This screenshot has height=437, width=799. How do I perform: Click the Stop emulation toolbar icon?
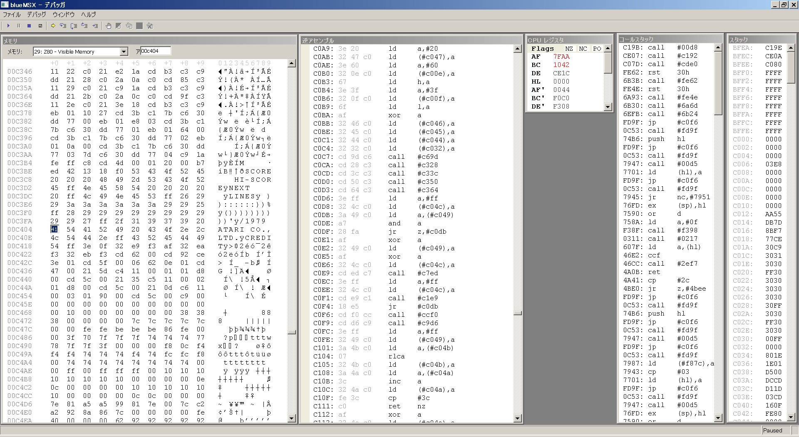click(29, 26)
